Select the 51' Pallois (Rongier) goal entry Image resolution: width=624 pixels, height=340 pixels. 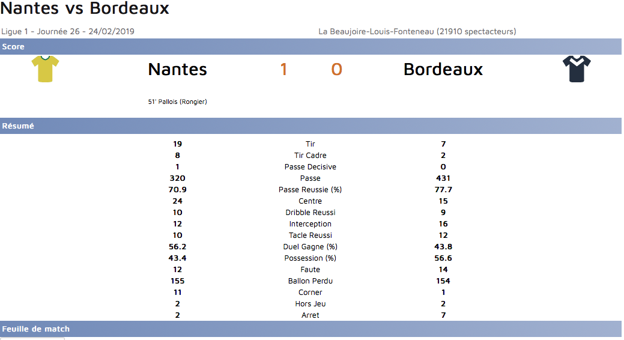click(x=177, y=102)
